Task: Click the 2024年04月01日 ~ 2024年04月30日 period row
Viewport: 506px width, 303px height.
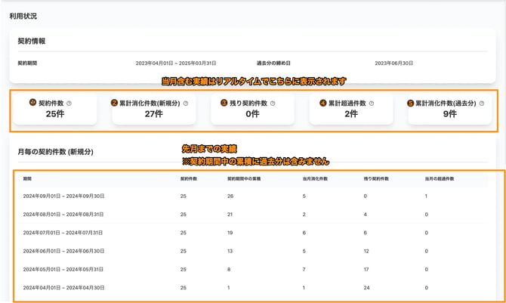Action: pos(63,288)
